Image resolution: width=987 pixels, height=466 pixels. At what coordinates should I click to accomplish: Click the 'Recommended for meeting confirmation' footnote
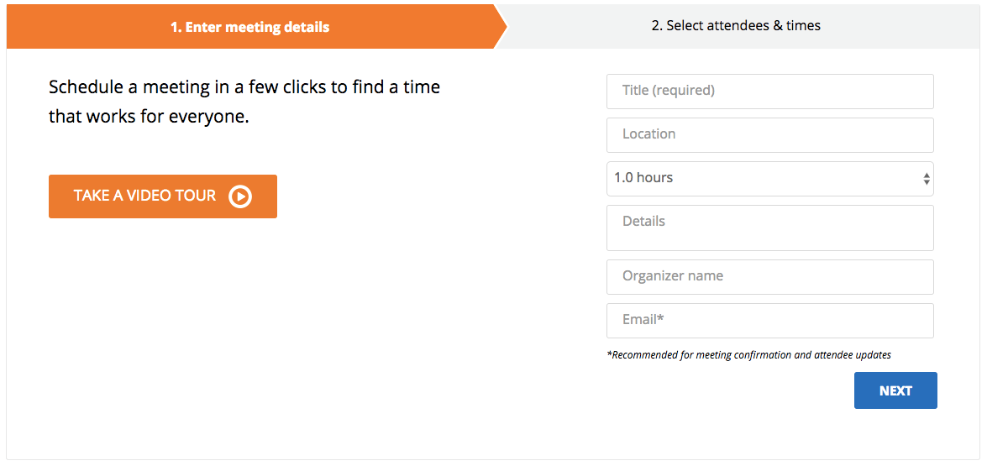point(750,355)
